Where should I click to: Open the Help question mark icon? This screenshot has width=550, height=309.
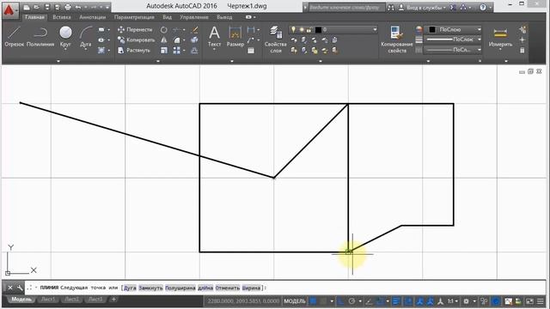coord(483,8)
